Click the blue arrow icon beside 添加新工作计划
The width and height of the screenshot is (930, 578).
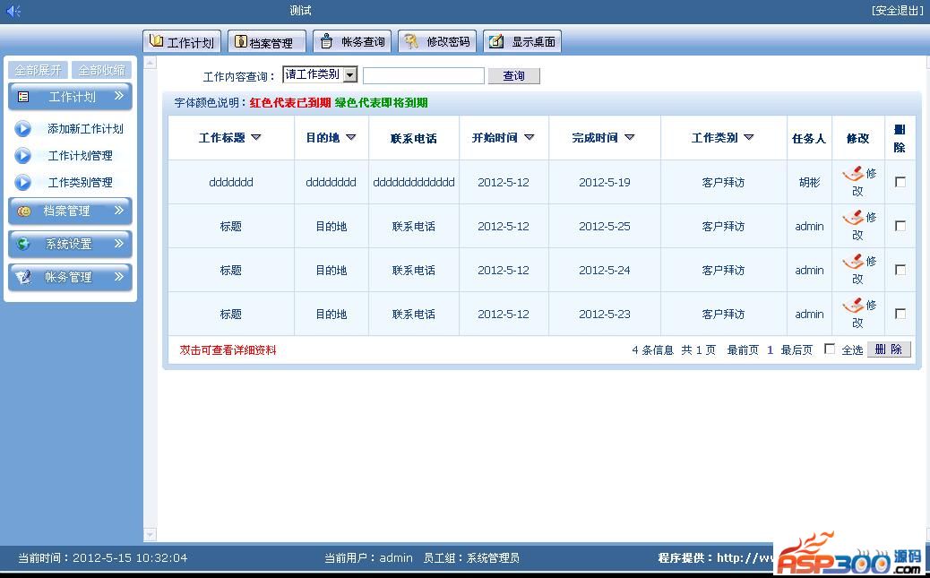[x=22, y=129]
